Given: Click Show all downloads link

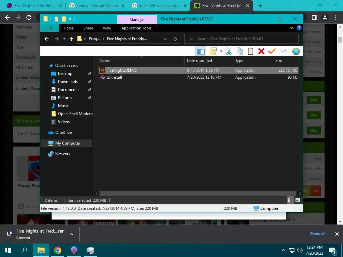Looking at the screenshot, I should click(318, 234).
